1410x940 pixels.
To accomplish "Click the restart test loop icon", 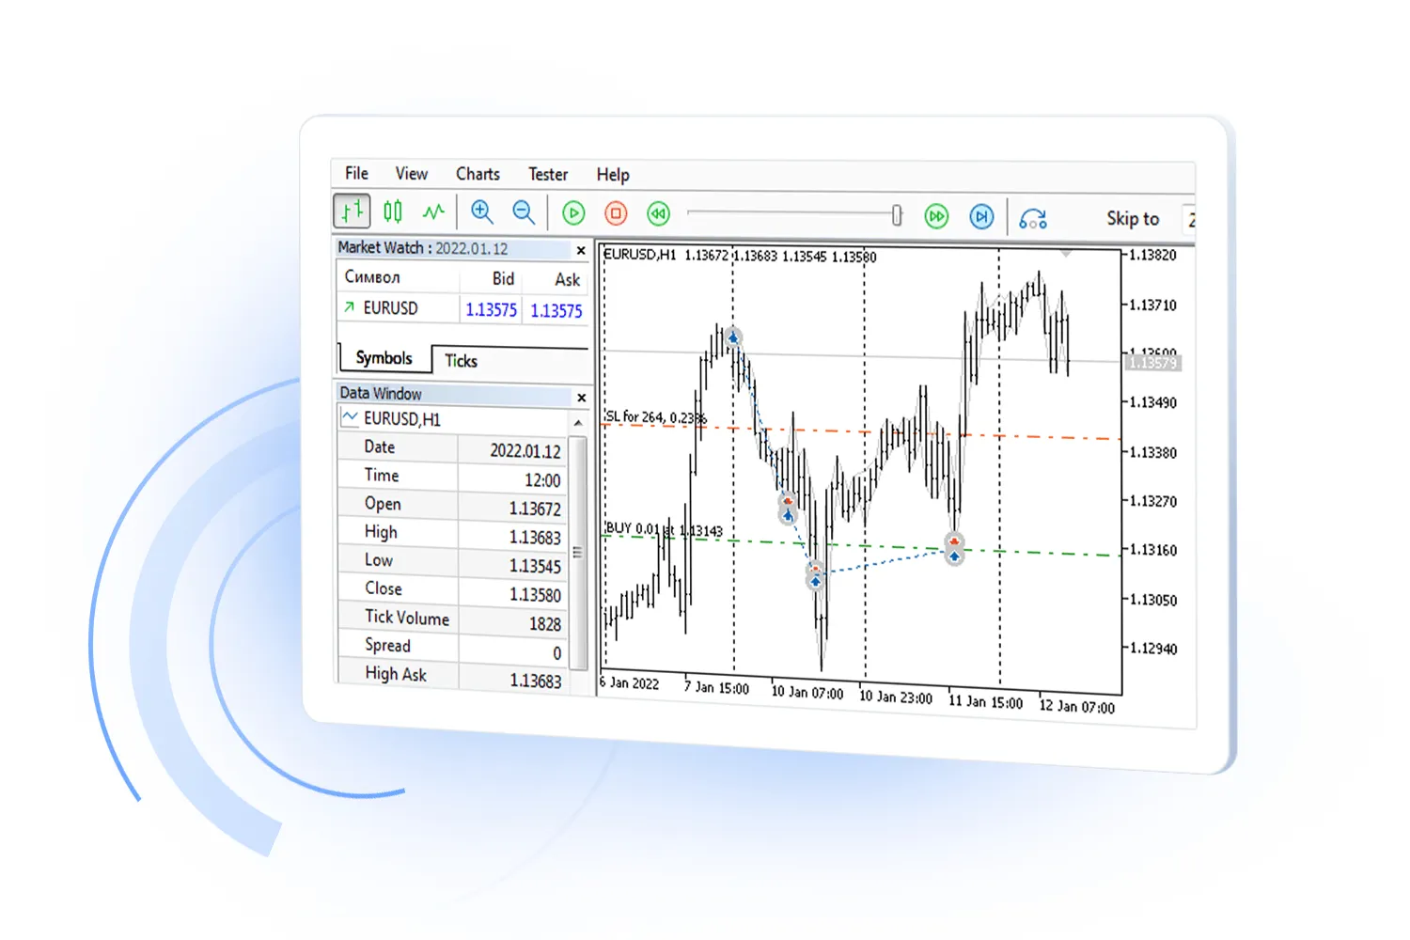I will coord(1034,217).
